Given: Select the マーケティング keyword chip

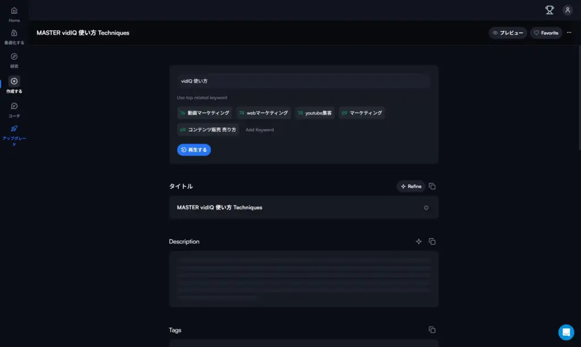Looking at the screenshot, I should [x=361, y=113].
